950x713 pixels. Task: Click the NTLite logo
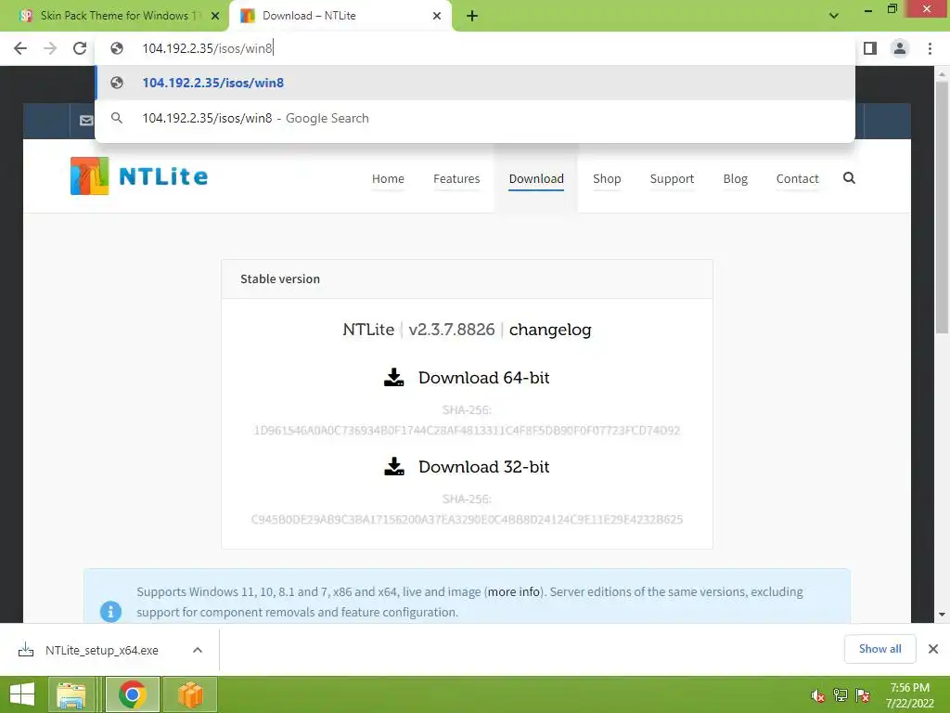click(x=139, y=175)
